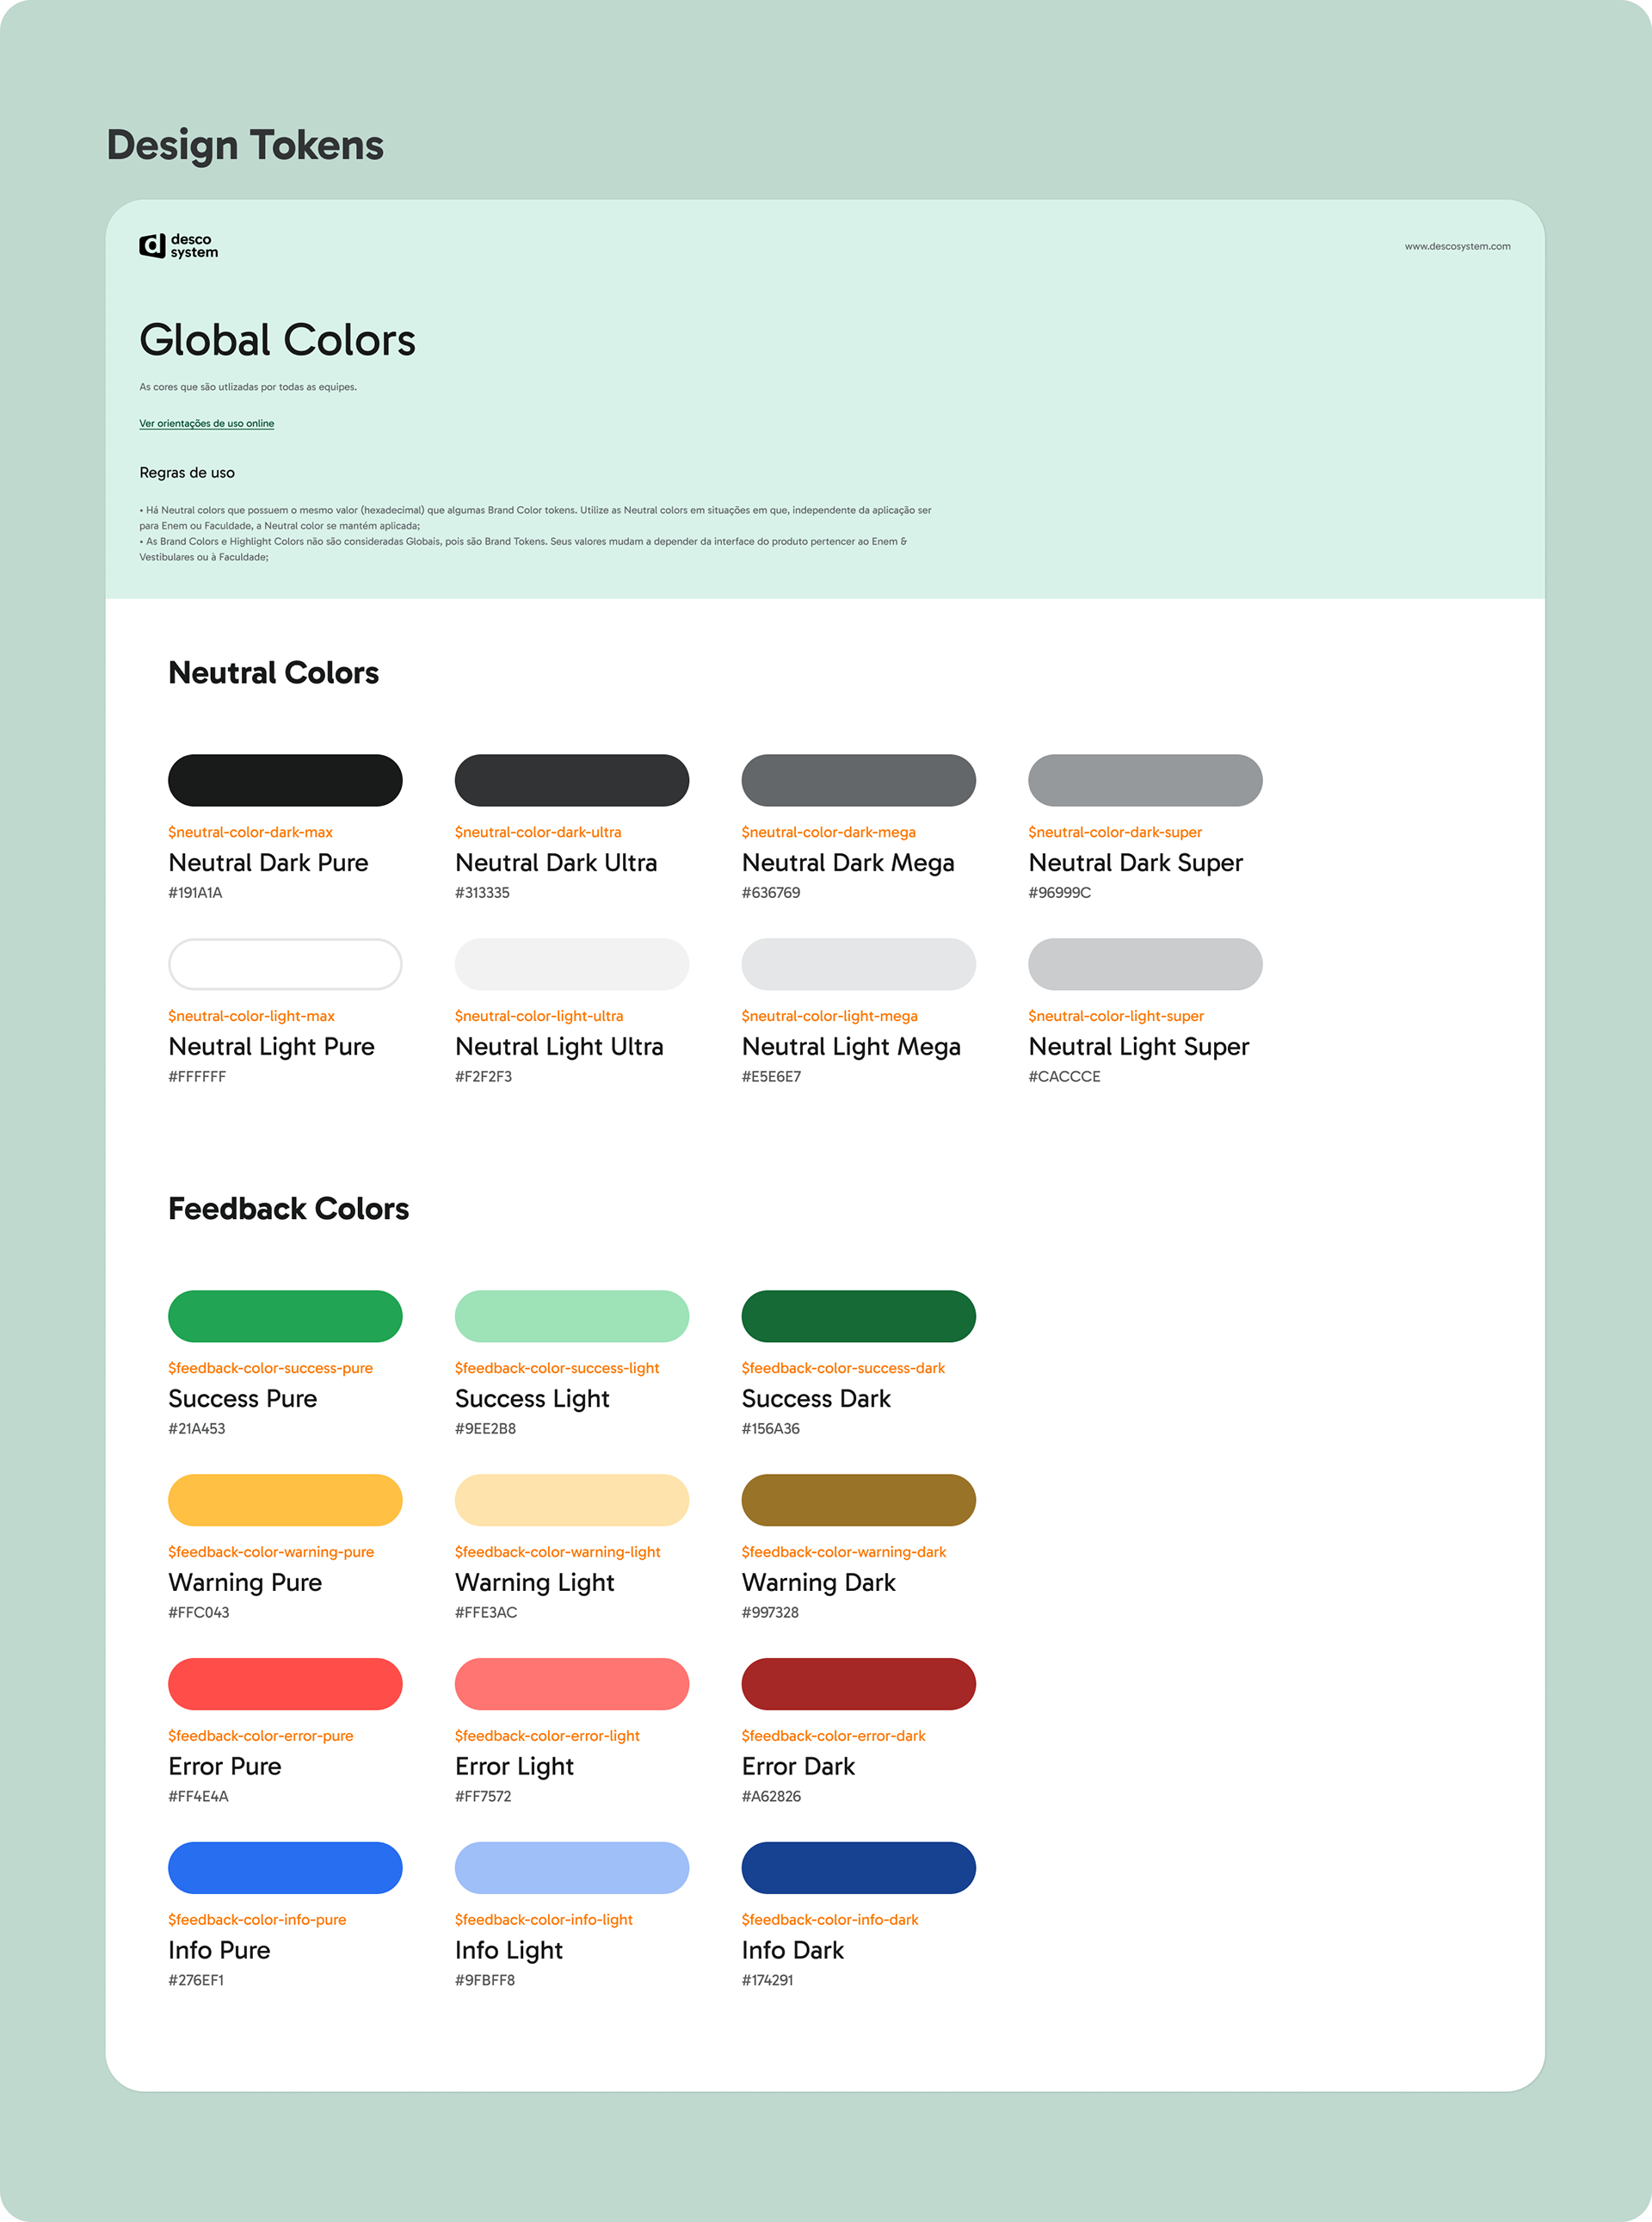This screenshot has height=2222, width=1652.
Task: Click the #276EF1 hex code text
Action: tap(196, 1980)
